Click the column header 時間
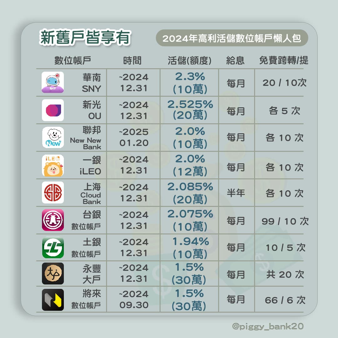 (132, 60)
